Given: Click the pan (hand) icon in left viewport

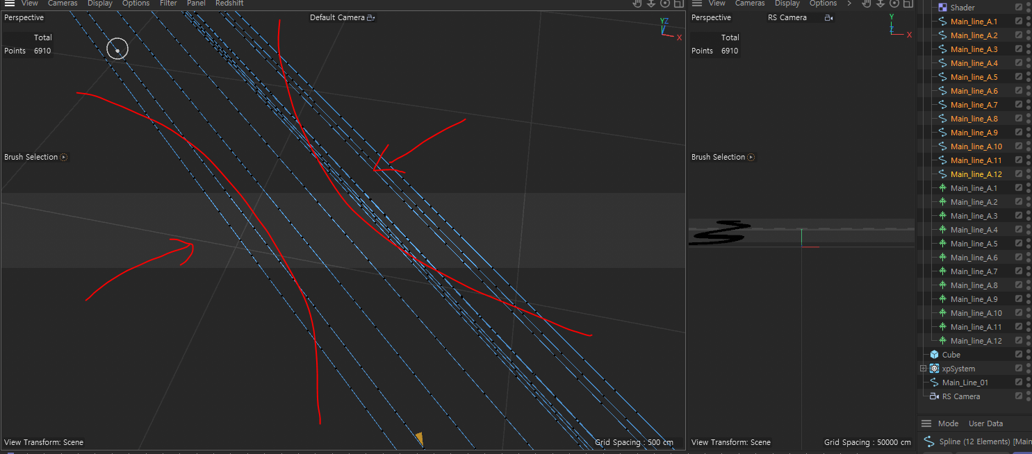Looking at the screenshot, I should pos(637,3).
